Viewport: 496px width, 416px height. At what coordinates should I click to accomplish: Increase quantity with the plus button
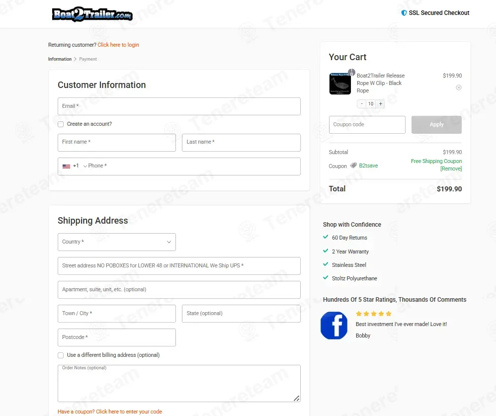[380, 104]
